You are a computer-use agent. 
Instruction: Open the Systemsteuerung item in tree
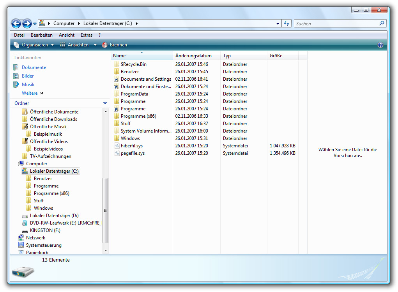(43, 245)
